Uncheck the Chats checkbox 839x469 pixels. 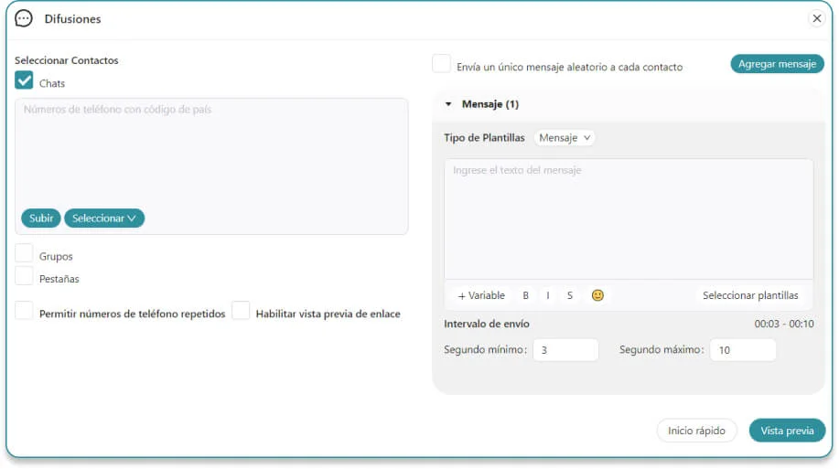pyautogui.click(x=25, y=81)
